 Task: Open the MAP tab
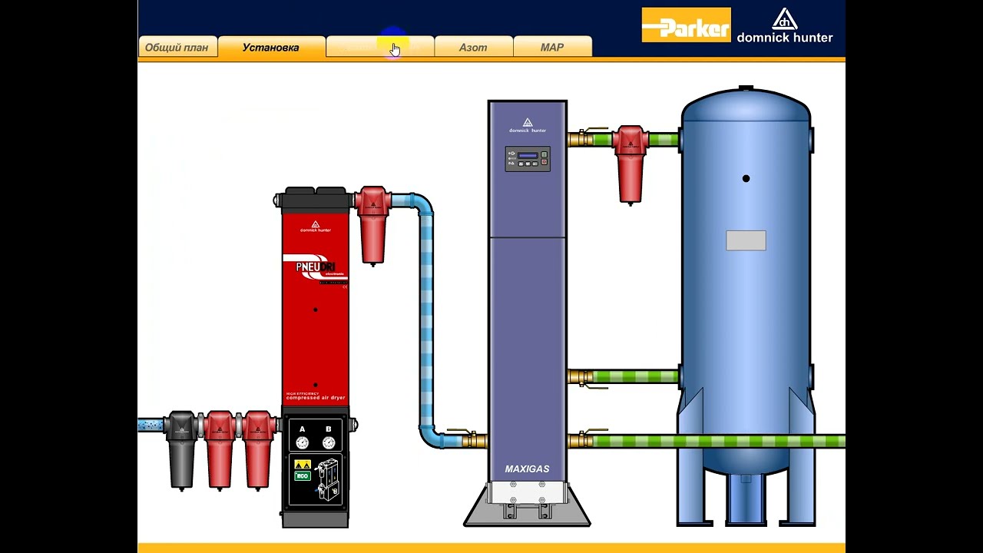tap(552, 47)
